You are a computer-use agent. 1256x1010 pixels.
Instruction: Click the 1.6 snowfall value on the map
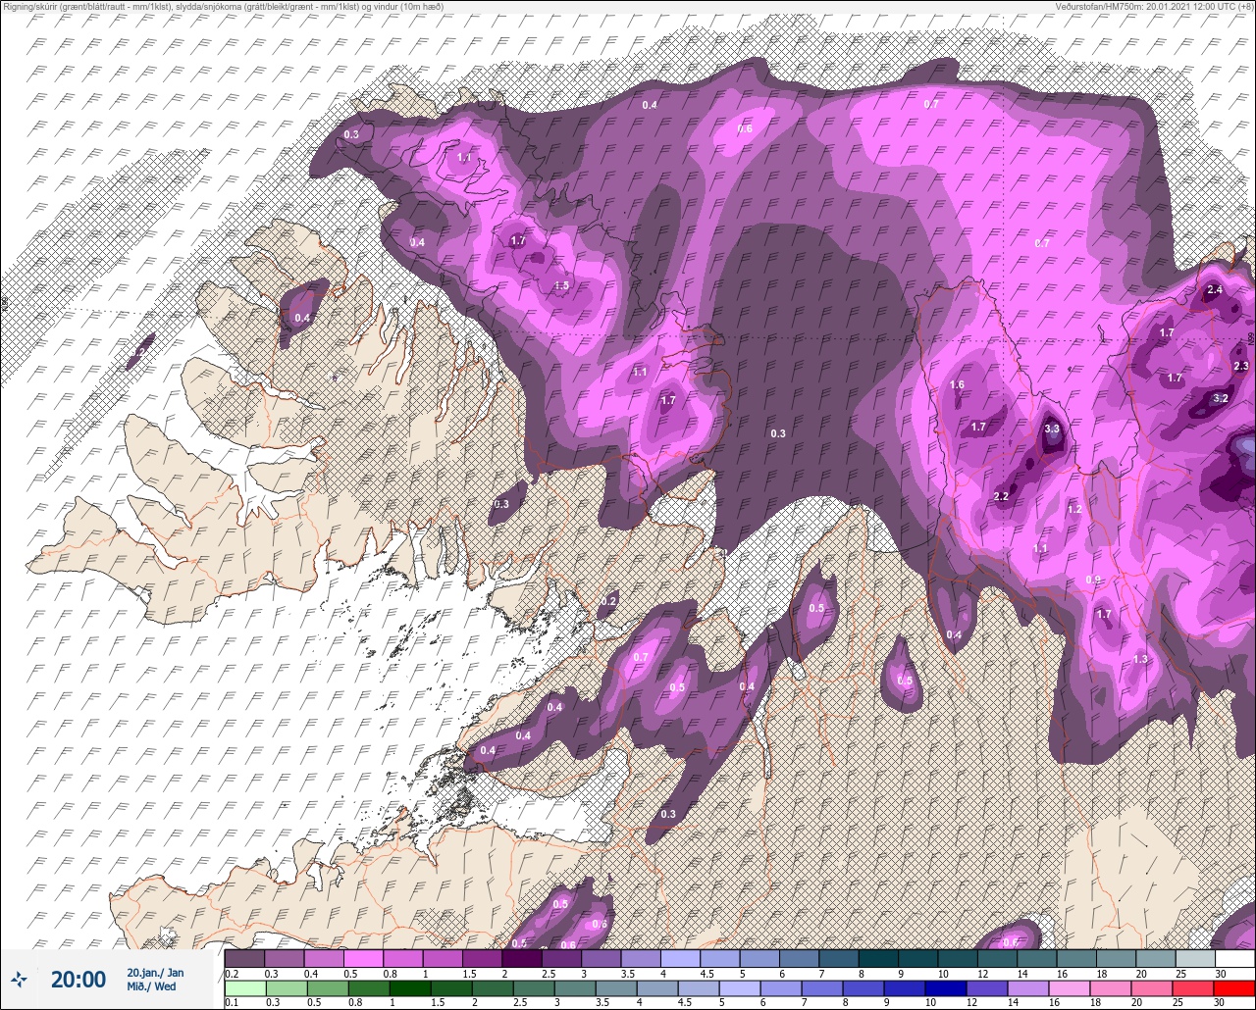coord(958,384)
